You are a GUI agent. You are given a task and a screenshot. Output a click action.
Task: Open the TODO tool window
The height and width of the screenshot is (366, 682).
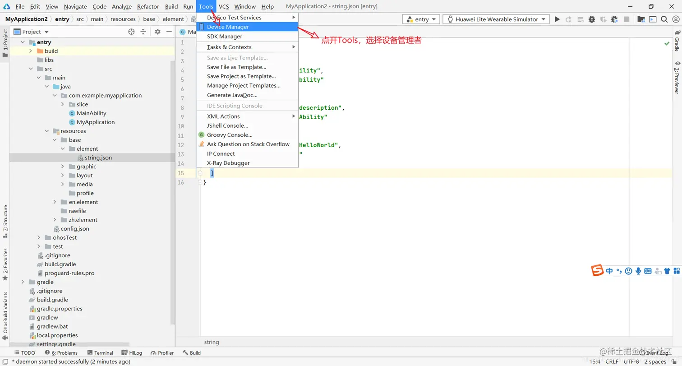tap(25, 353)
